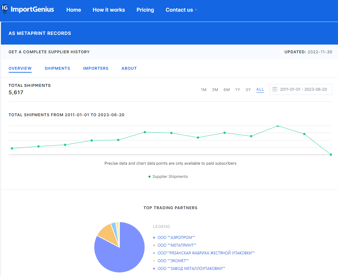Switch to the Importers tab

pos(96,68)
